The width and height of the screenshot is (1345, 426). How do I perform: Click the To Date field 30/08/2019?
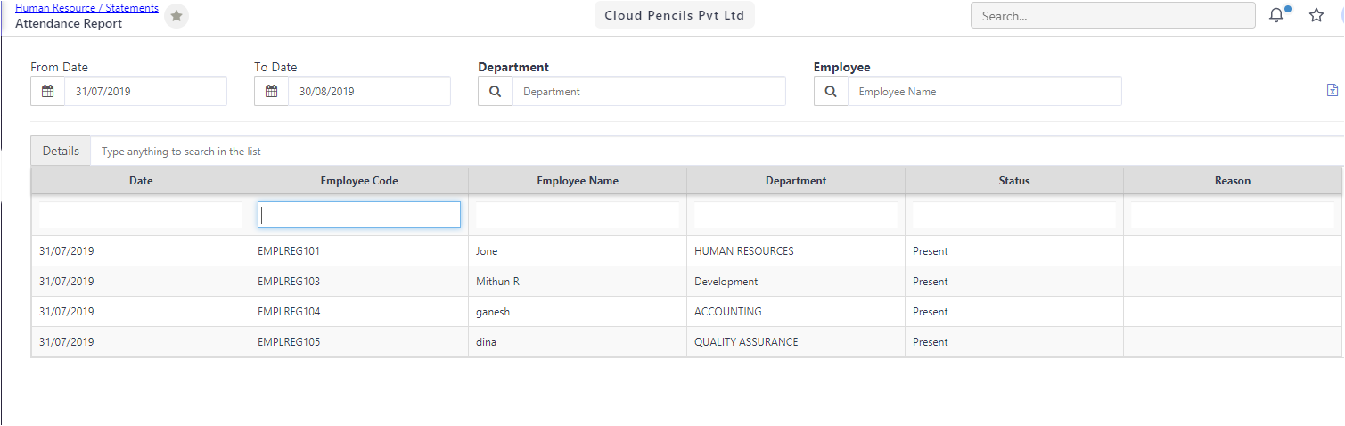(x=369, y=91)
